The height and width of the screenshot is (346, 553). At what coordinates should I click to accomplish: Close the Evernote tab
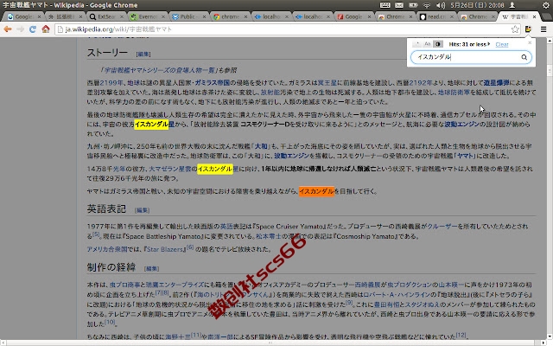point(162,16)
